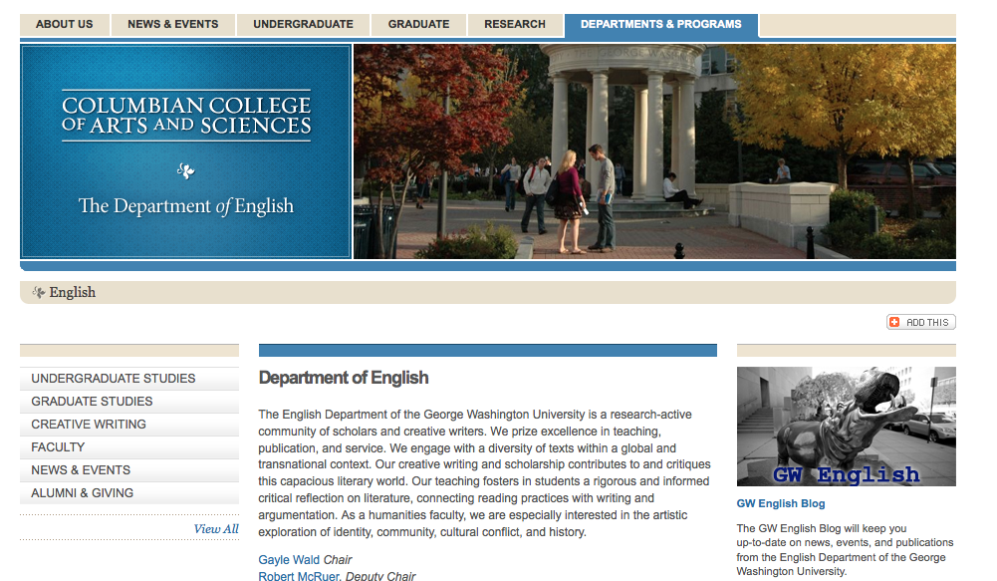
Task: Open the GW English Blog link
Action: [x=781, y=503]
